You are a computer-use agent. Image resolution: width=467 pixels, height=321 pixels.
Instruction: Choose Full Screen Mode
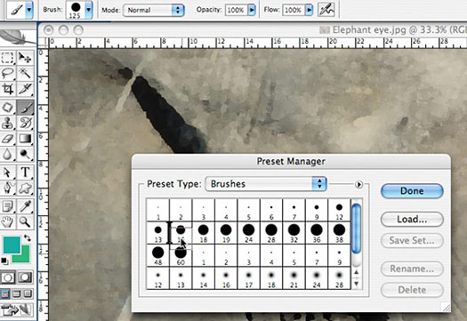pyautogui.click(x=28, y=294)
